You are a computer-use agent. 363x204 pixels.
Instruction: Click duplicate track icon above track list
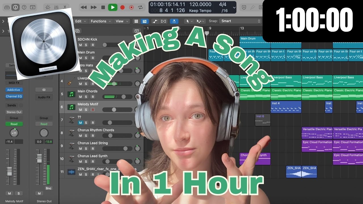click(77, 31)
